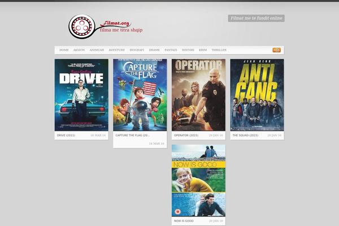Viewport: 339px width, 226px height.
Task: Click the DRIVE (2011) title link
Action: [66, 135]
